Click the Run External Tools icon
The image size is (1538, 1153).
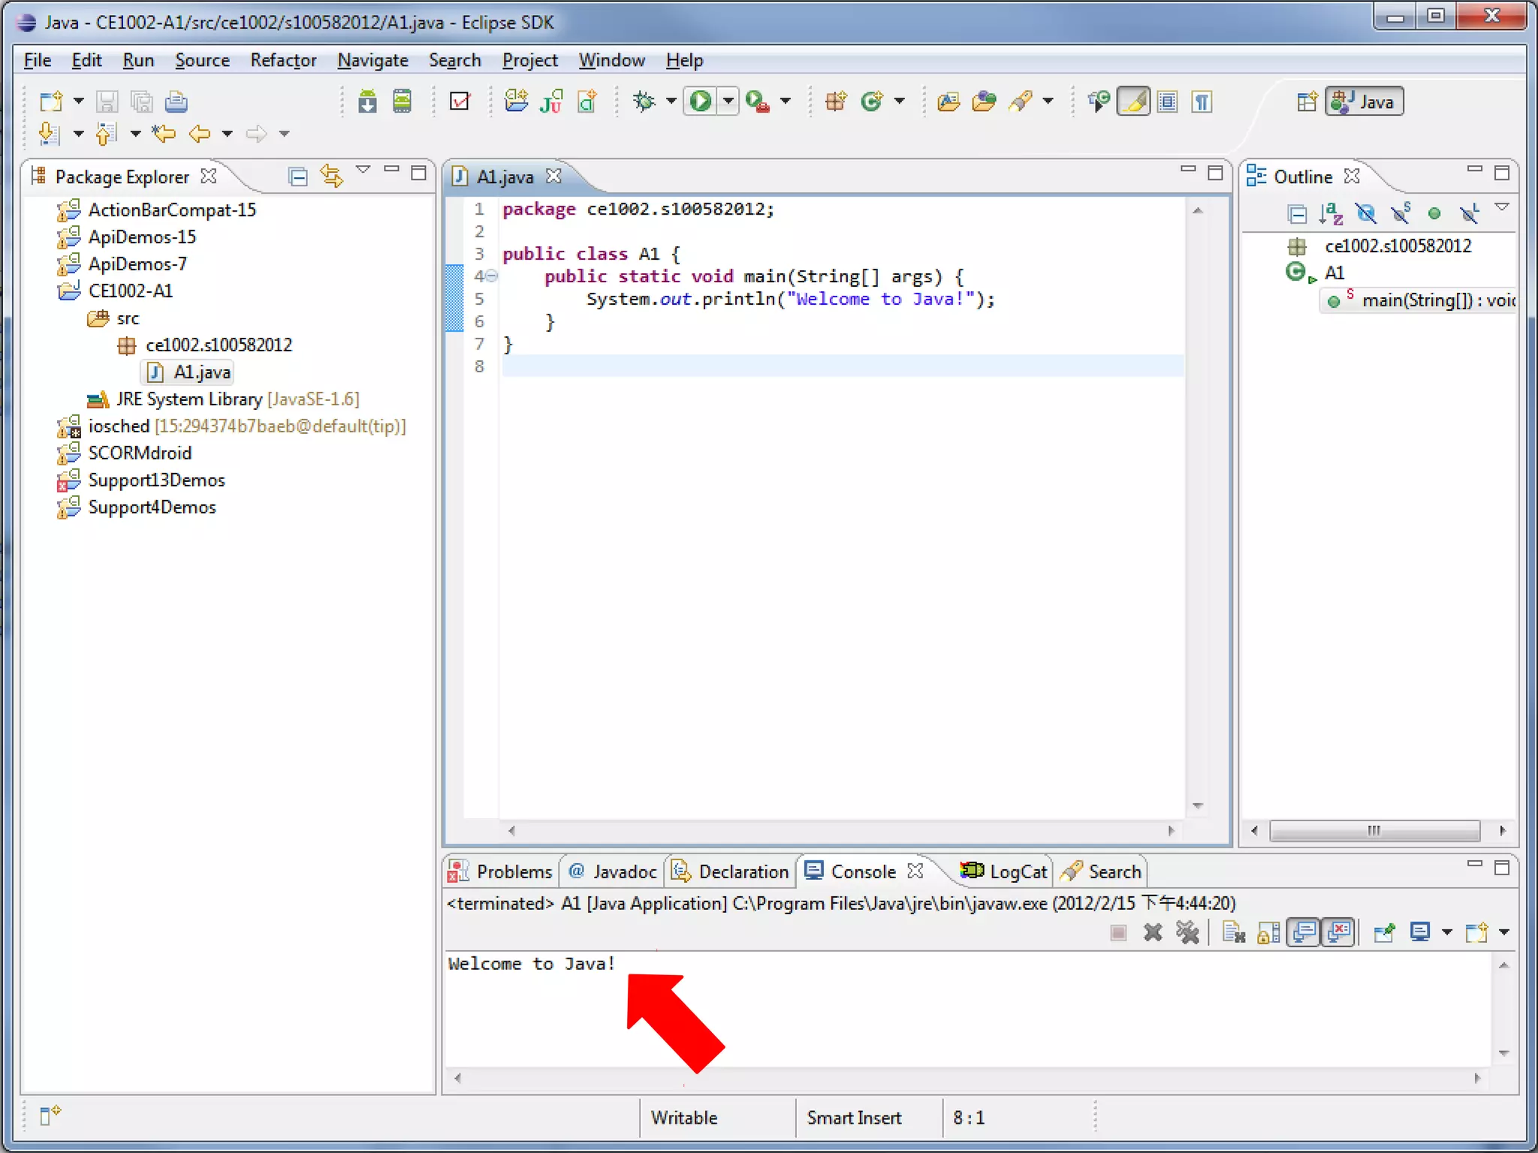(x=758, y=101)
